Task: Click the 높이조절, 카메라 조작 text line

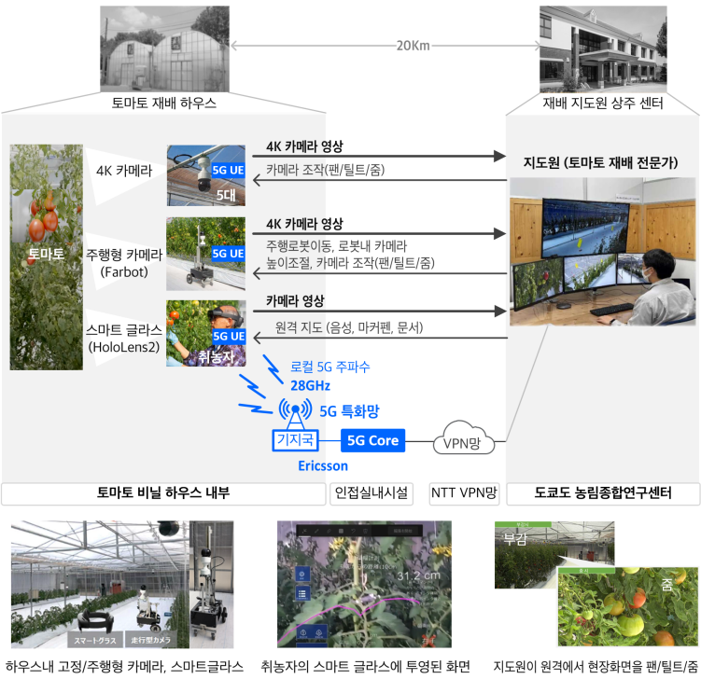Action: point(351,263)
